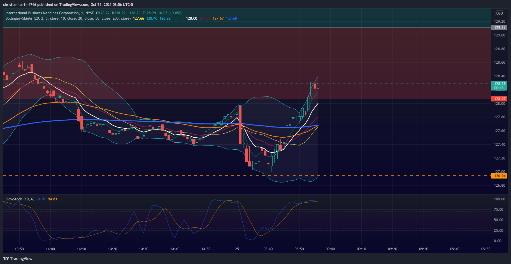Click time axis label 14:00
This screenshot has width=511, height=264.
50,249
